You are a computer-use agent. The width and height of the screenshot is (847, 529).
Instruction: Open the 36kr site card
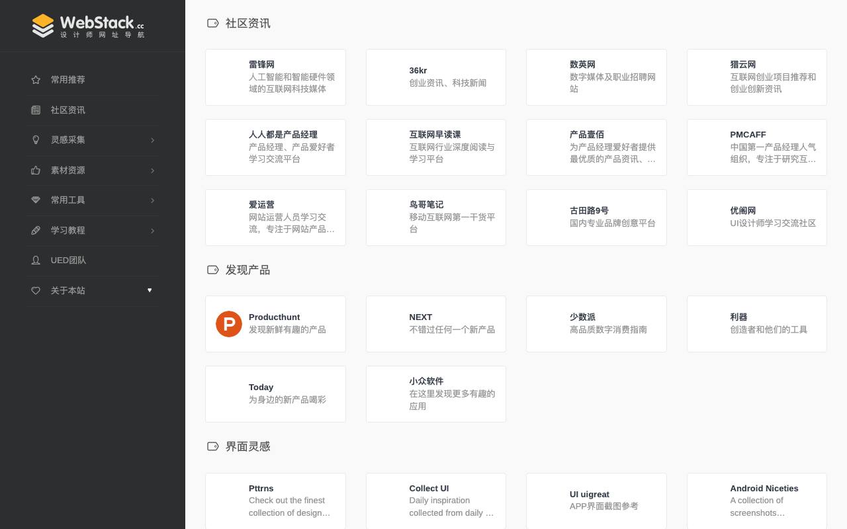[x=436, y=77]
